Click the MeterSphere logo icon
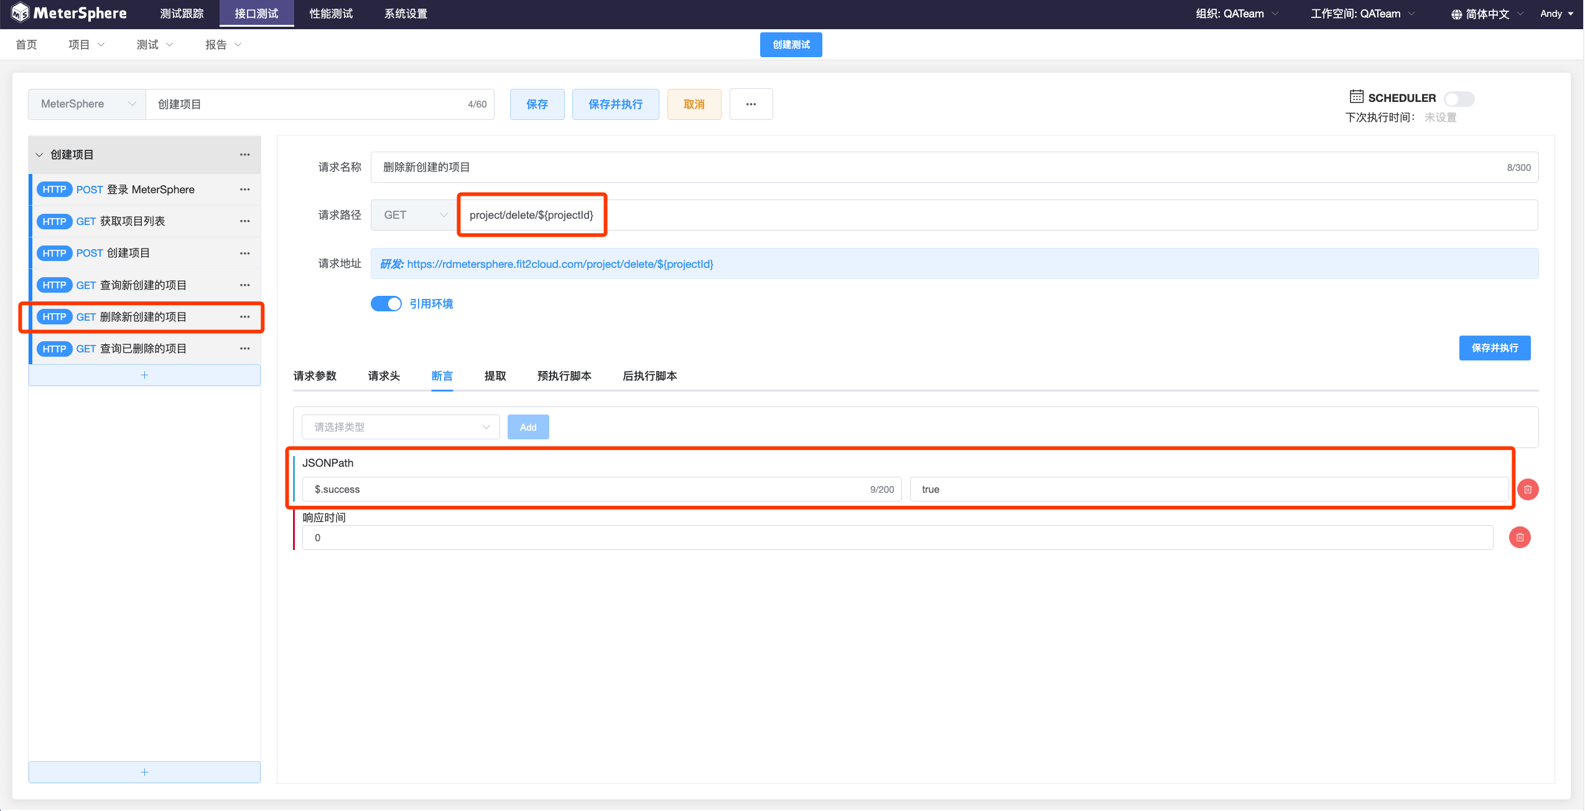 coord(20,13)
